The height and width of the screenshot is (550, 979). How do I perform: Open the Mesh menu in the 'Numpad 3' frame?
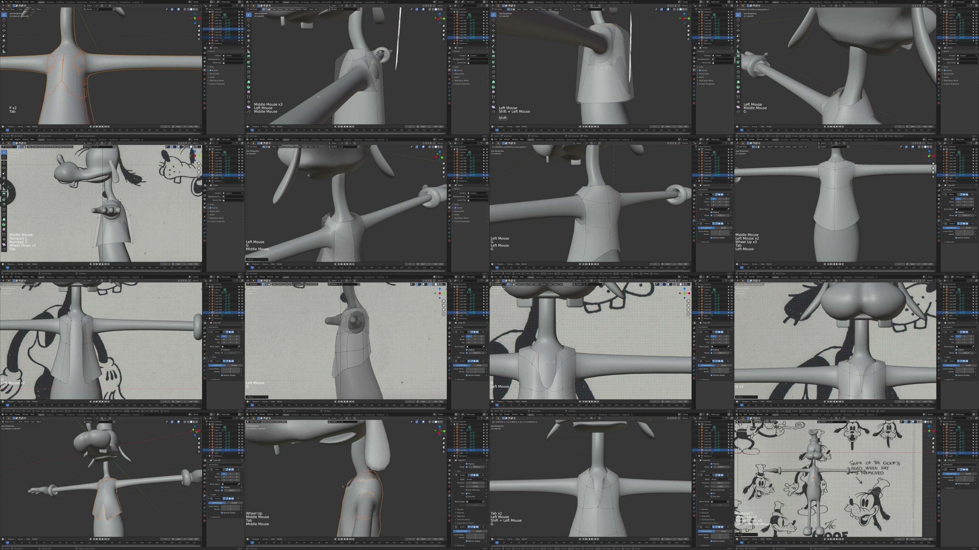[x=47, y=147]
